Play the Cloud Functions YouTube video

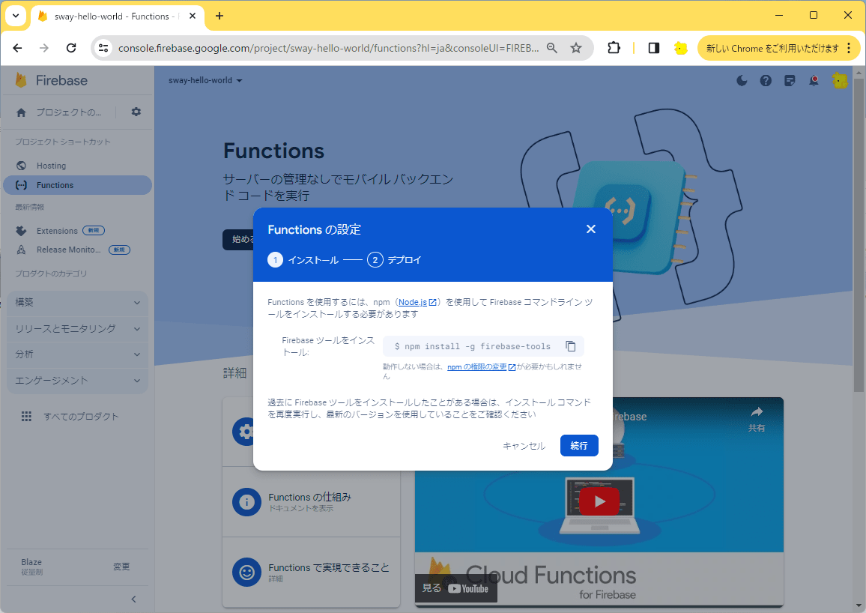599,501
